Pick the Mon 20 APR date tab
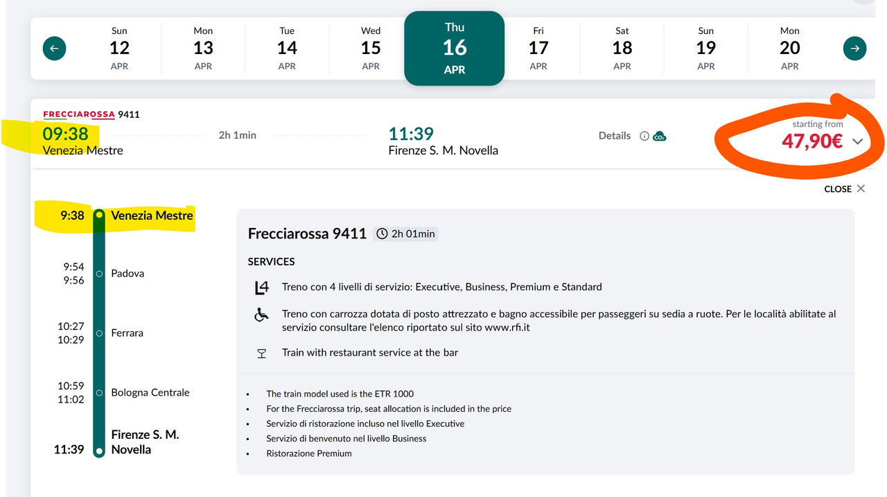887x497 pixels. [789, 49]
